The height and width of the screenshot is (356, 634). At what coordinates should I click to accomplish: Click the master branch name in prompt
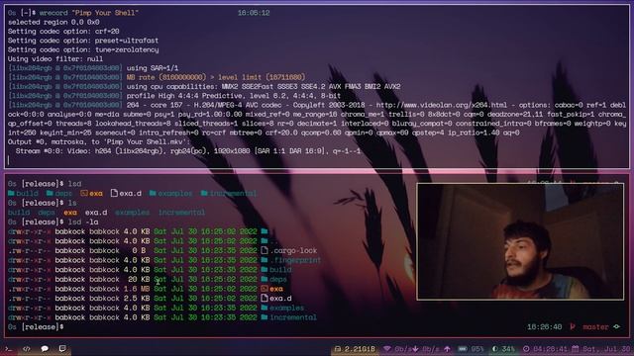point(595,327)
